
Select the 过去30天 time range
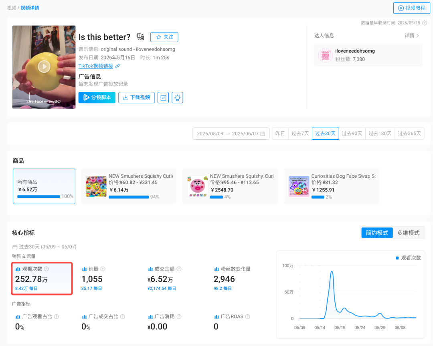tap(325, 134)
